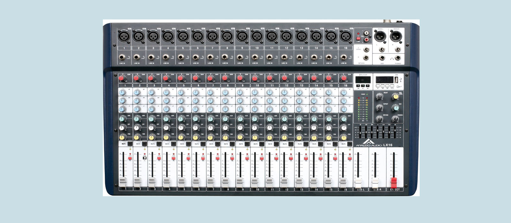Image resolution: width=511 pixels, height=223 pixels.
Task: Click the PHONES headphone jack
Action: 398,58
